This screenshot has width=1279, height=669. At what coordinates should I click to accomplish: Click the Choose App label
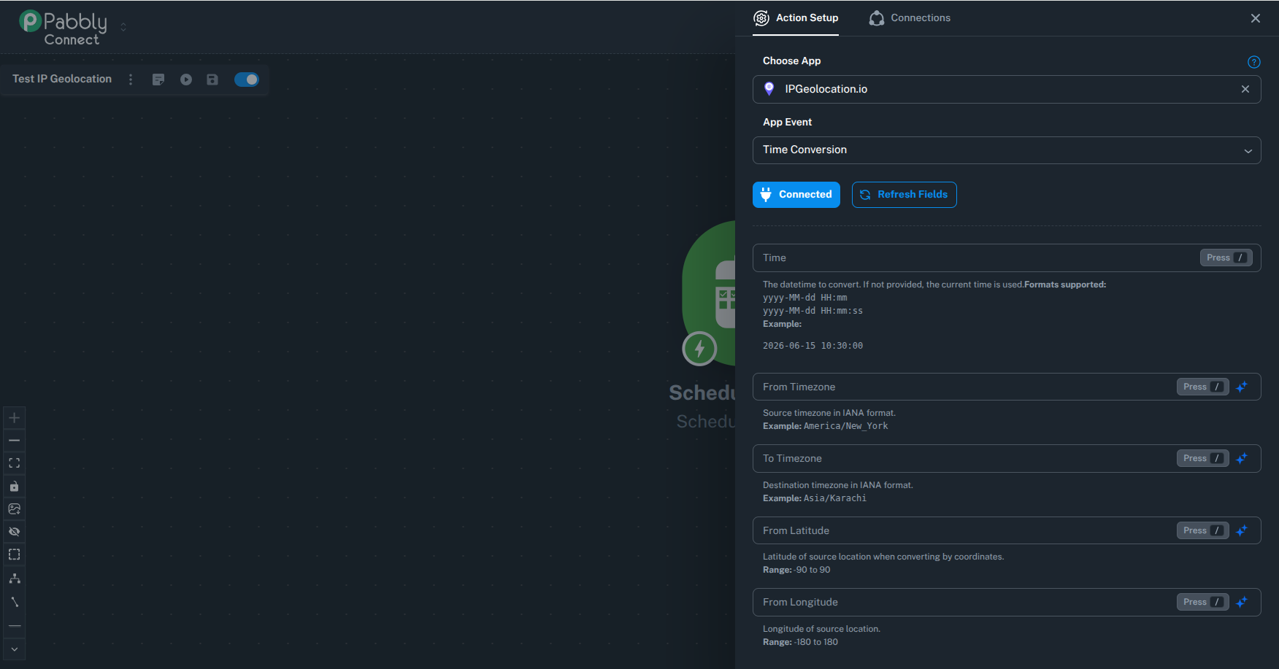pyautogui.click(x=792, y=61)
